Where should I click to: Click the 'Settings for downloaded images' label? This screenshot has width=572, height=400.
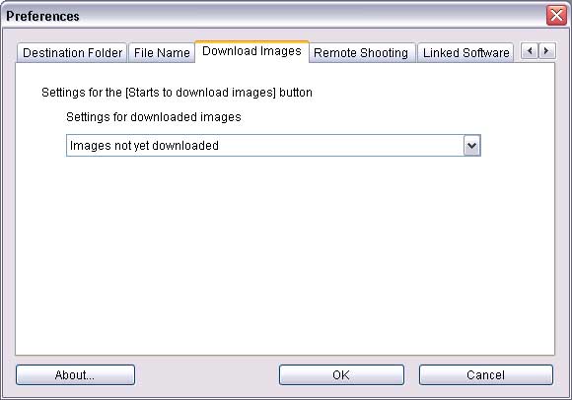[154, 117]
